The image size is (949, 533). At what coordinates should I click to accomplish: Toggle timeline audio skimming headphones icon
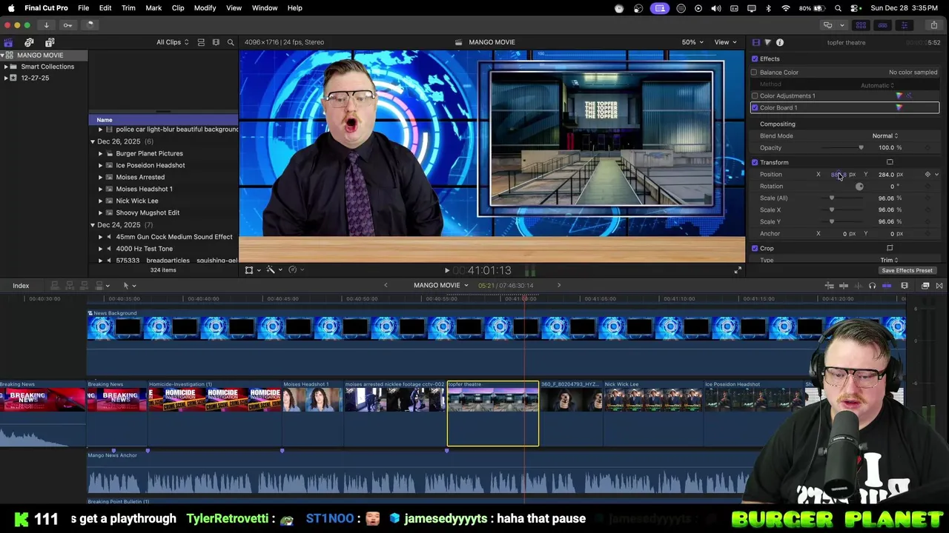872,286
